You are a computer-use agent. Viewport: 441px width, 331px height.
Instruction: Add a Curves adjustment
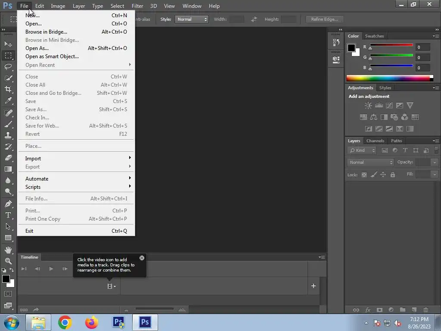click(389, 106)
